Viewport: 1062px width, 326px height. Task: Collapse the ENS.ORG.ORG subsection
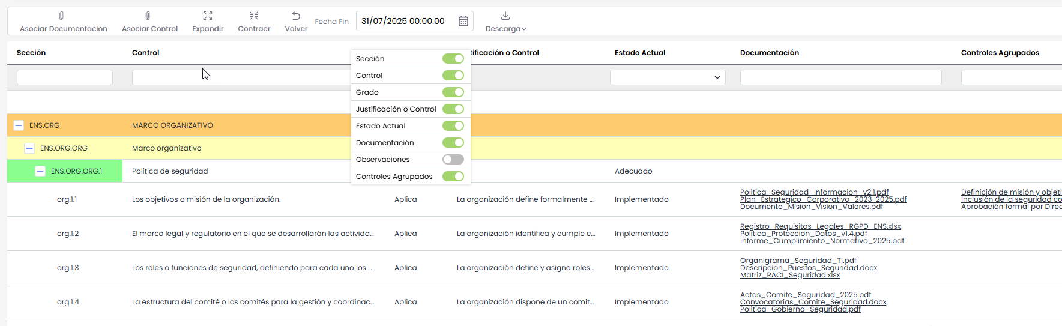29,148
